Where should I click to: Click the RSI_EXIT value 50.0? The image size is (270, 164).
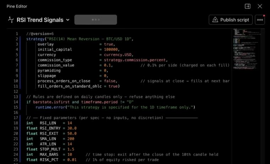(72, 133)
